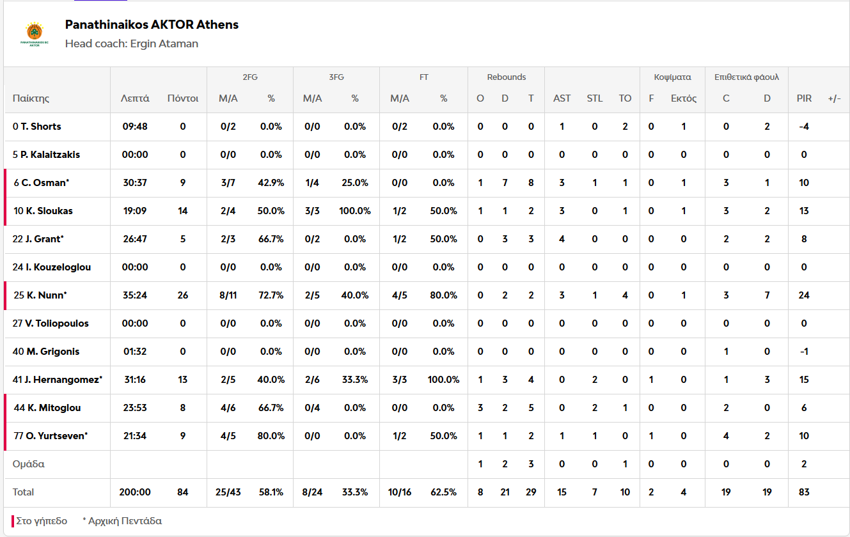Screen dimensions: 850x537
Task: Click the red Στο γήπεδο legend marker
Action: point(13,521)
